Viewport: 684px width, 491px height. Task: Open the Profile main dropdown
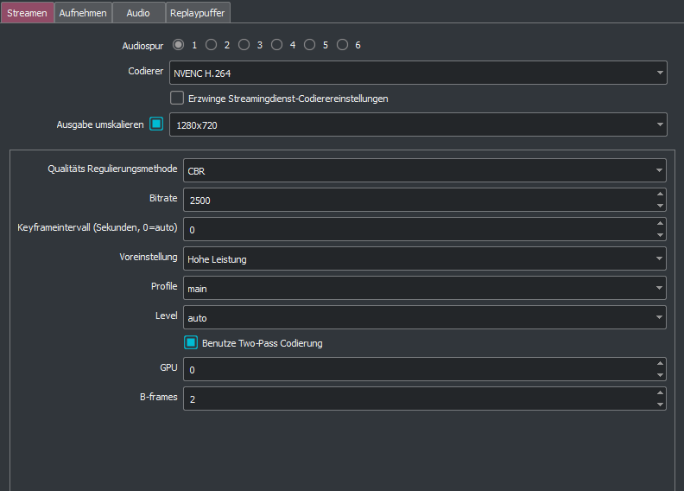pos(424,288)
